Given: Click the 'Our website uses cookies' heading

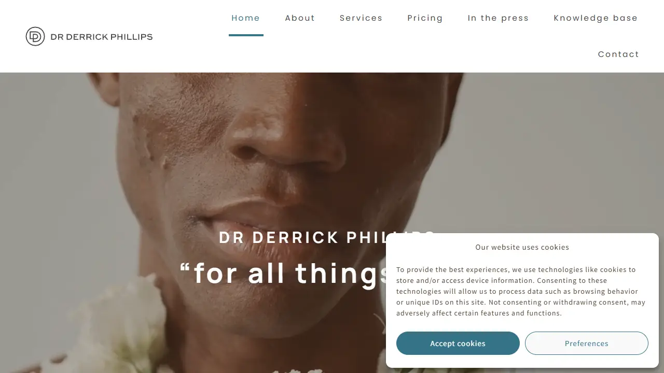Looking at the screenshot, I should (x=522, y=247).
